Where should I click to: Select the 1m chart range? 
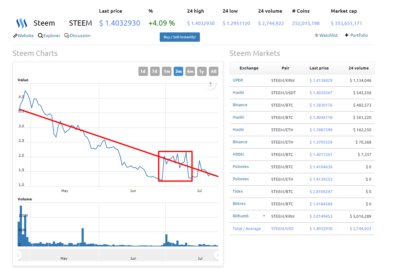pos(167,71)
